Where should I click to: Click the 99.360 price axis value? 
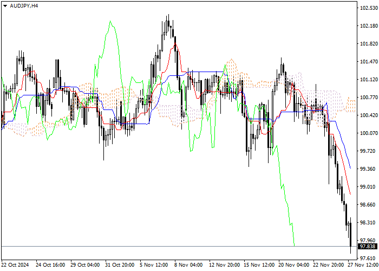point(368,169)
